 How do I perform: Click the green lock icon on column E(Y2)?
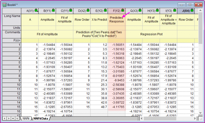105,10
